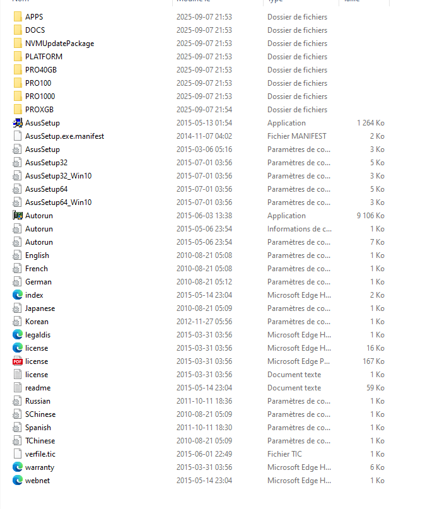Select the French file name
Image resolution: width=425 pixels, height=509 pixels.
37,269
